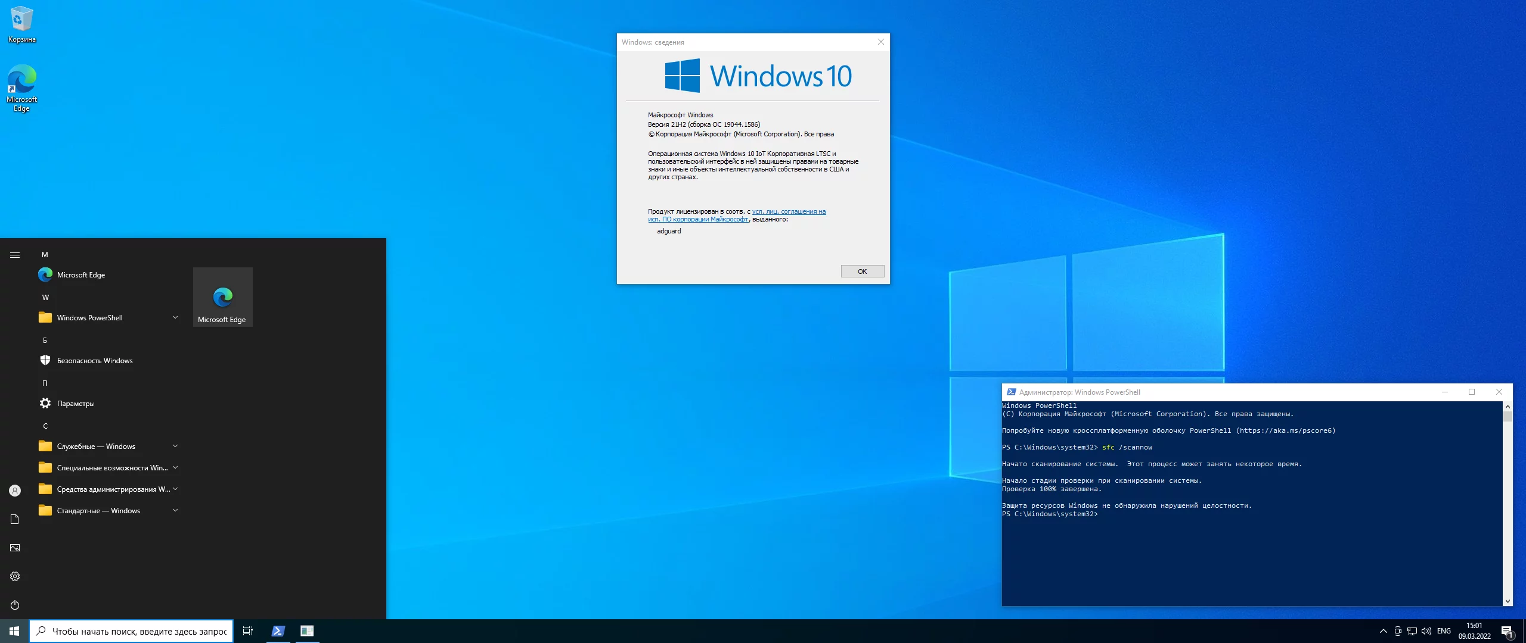Click the start menu settings gear icon
Screen dimensions: 1526x643
click(15, 576)
